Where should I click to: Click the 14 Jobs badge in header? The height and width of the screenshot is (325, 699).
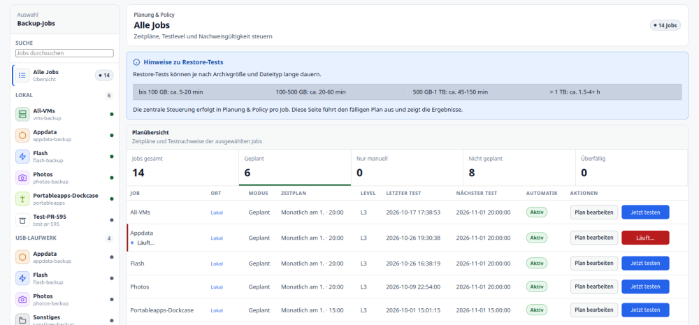(x=665, y=25)
